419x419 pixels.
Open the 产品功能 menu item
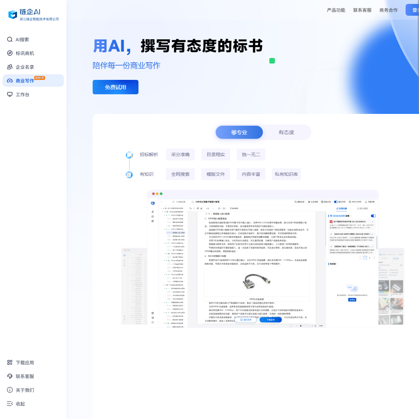point(336,10)
